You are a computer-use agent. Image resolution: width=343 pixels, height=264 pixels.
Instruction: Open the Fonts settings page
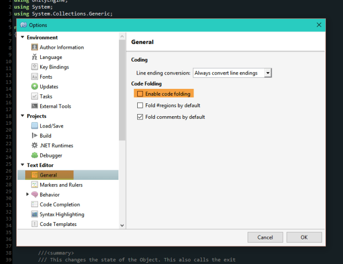[46, 77]
